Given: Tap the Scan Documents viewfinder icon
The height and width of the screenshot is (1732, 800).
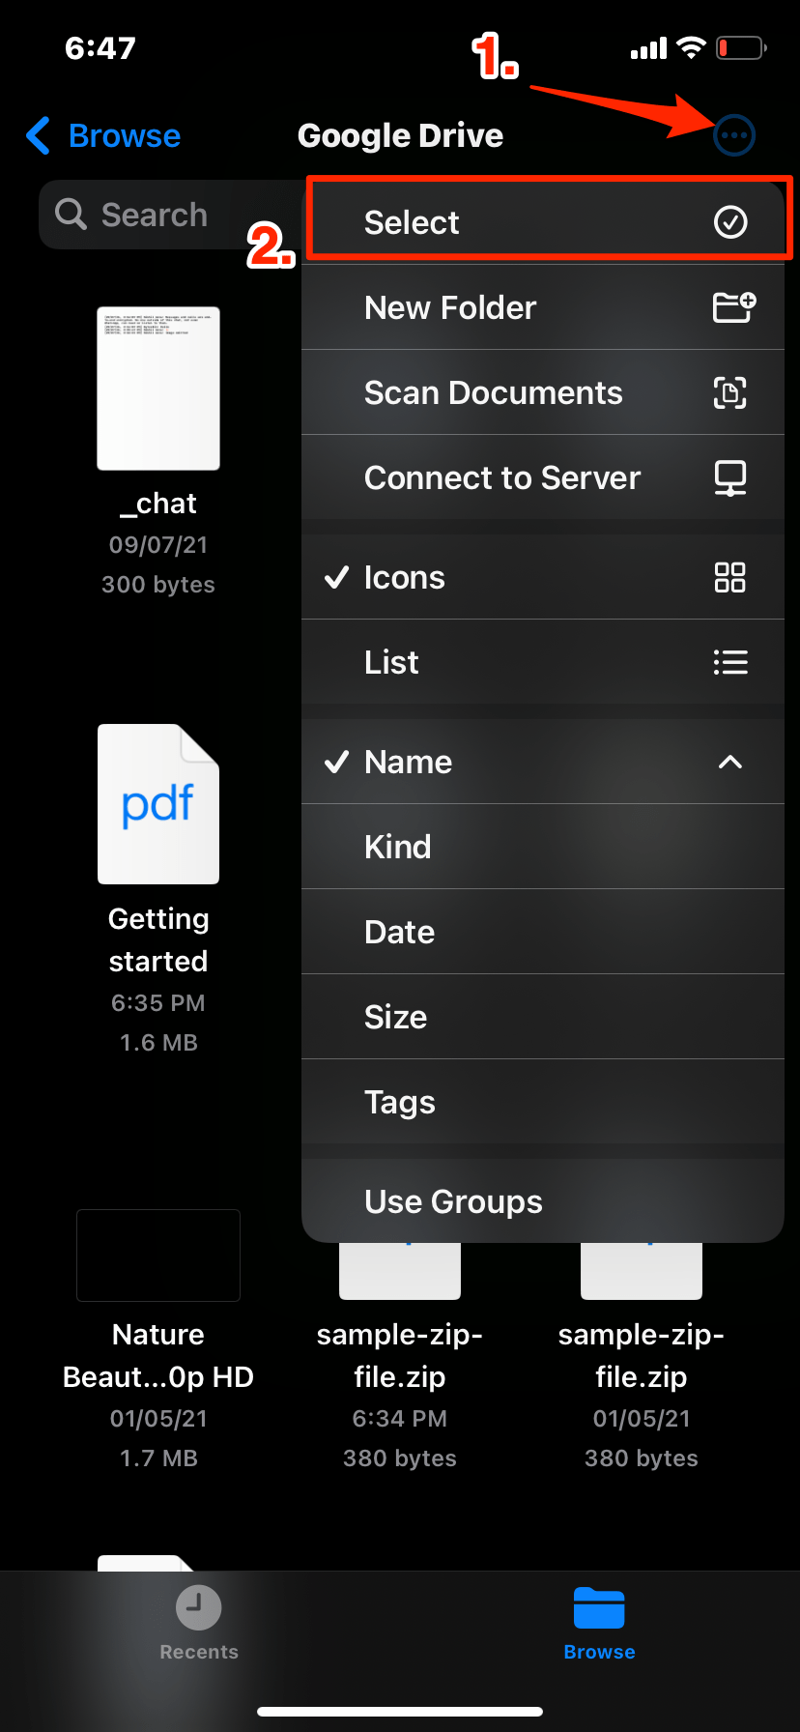Looking at the screenshot, I should (x=730, y=392).
